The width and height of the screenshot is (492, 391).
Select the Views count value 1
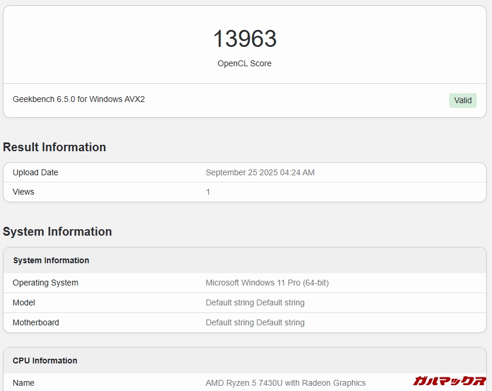click(x=208, y=192)
